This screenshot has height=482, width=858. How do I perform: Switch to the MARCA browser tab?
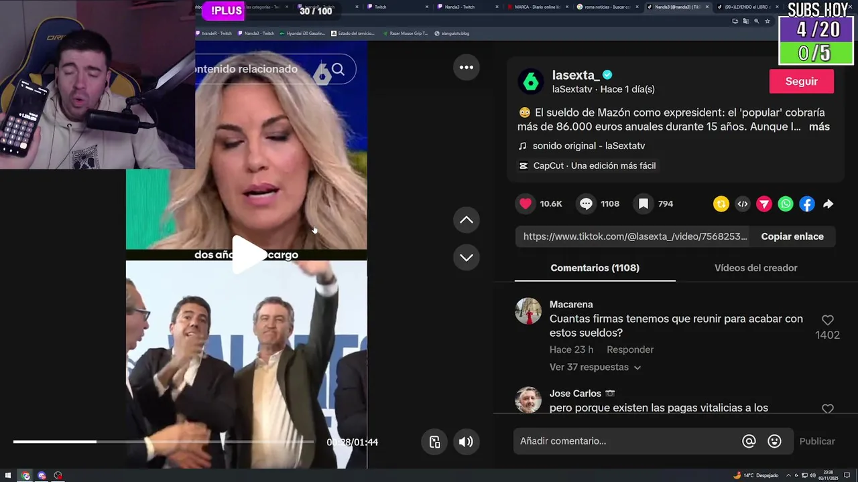coord(538,7)
